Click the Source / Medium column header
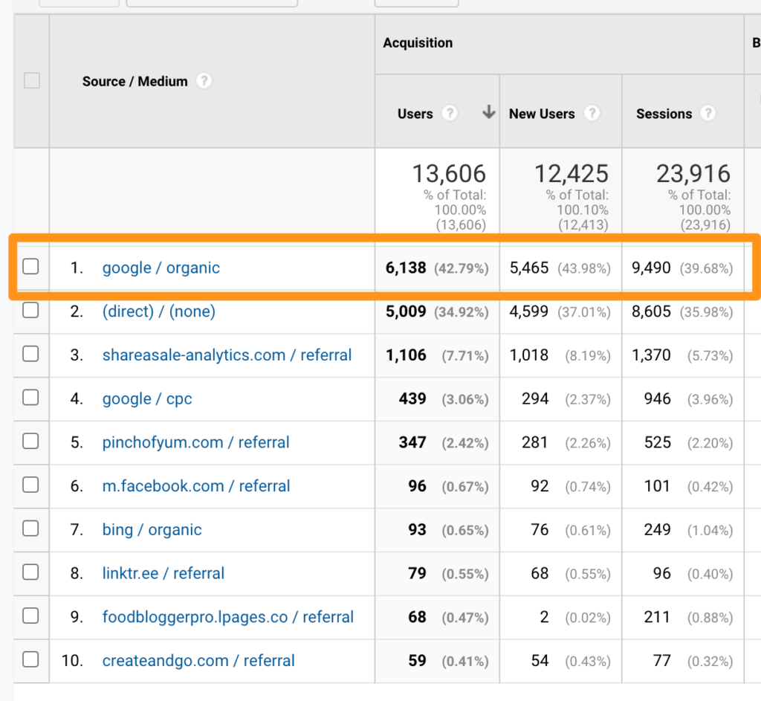 [x=135, y=81]
